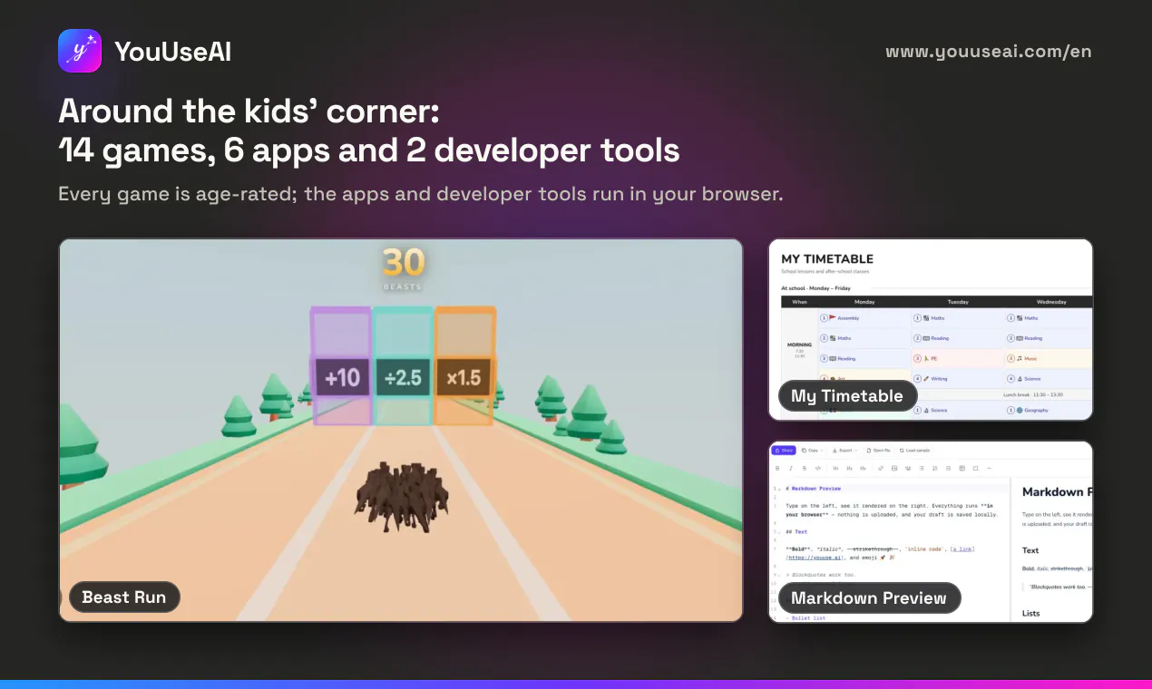Click the Markdown Preview label pill
The image size is (1152, 689).
869,597
